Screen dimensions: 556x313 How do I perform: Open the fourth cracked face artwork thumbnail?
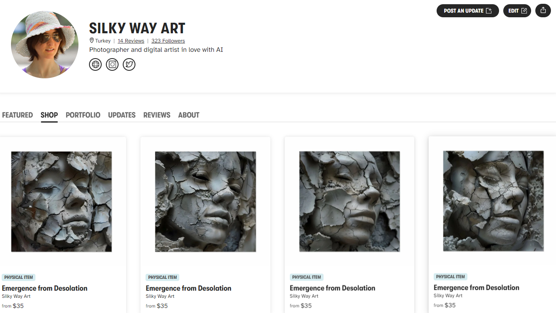(494, 201)
